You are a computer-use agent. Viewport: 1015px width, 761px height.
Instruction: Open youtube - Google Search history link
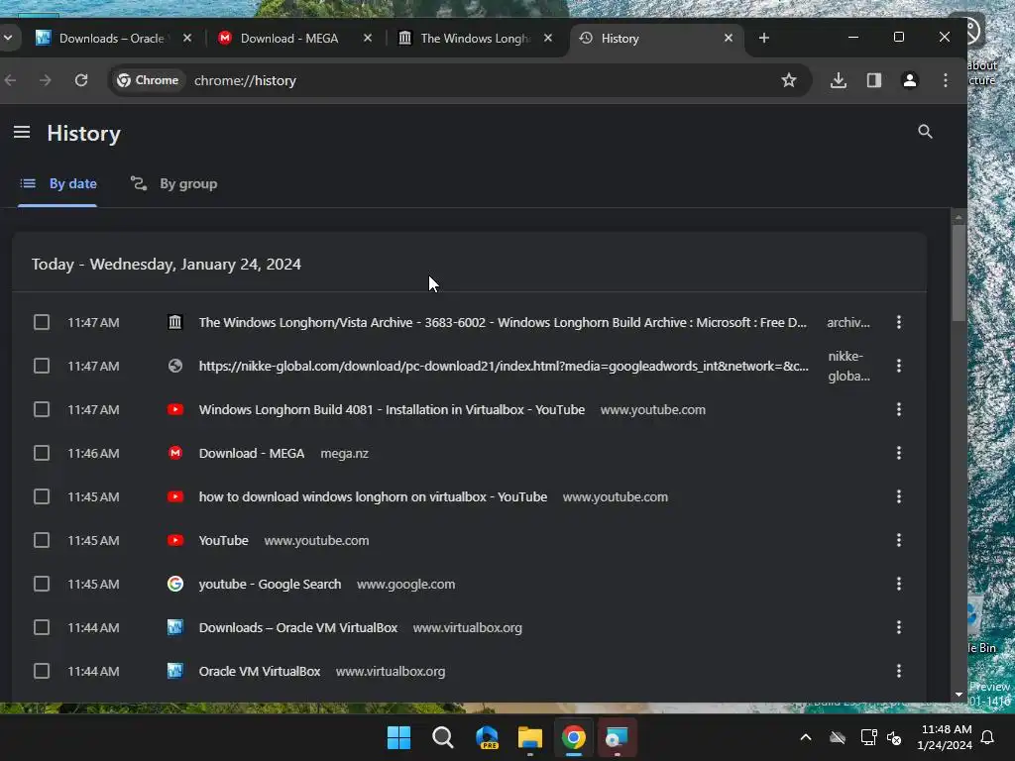pos(270,584)
